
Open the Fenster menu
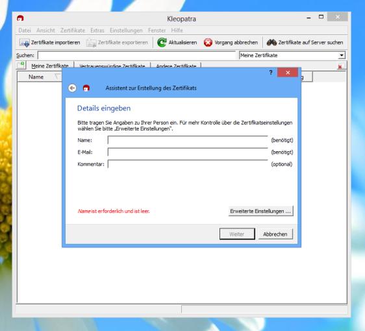pyautogui.click(x=157, y=31)
